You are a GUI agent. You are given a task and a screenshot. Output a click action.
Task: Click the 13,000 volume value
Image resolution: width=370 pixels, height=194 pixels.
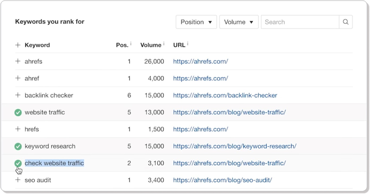(x=154, y=112)
